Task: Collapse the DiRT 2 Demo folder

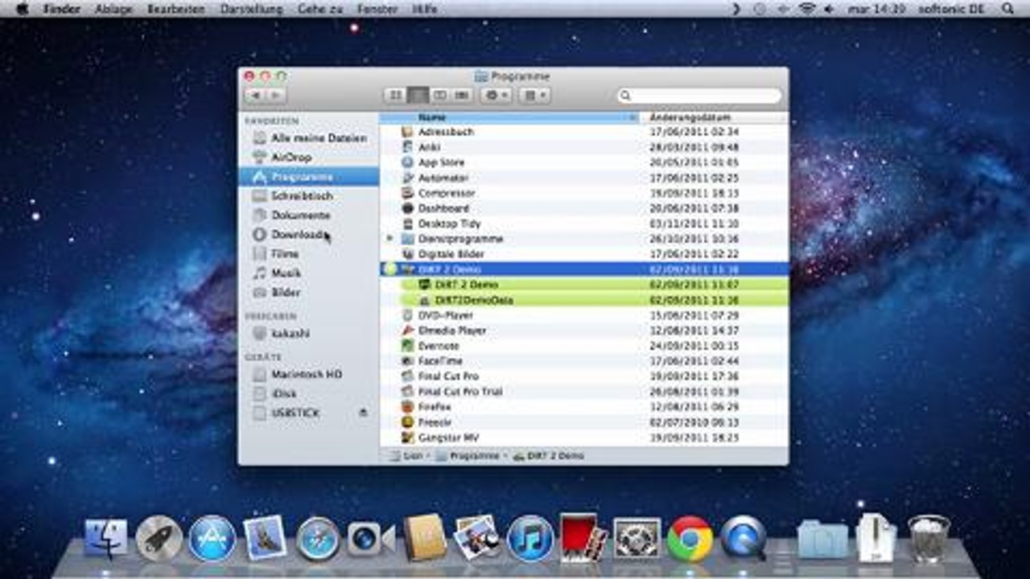Action: (390, 269)
